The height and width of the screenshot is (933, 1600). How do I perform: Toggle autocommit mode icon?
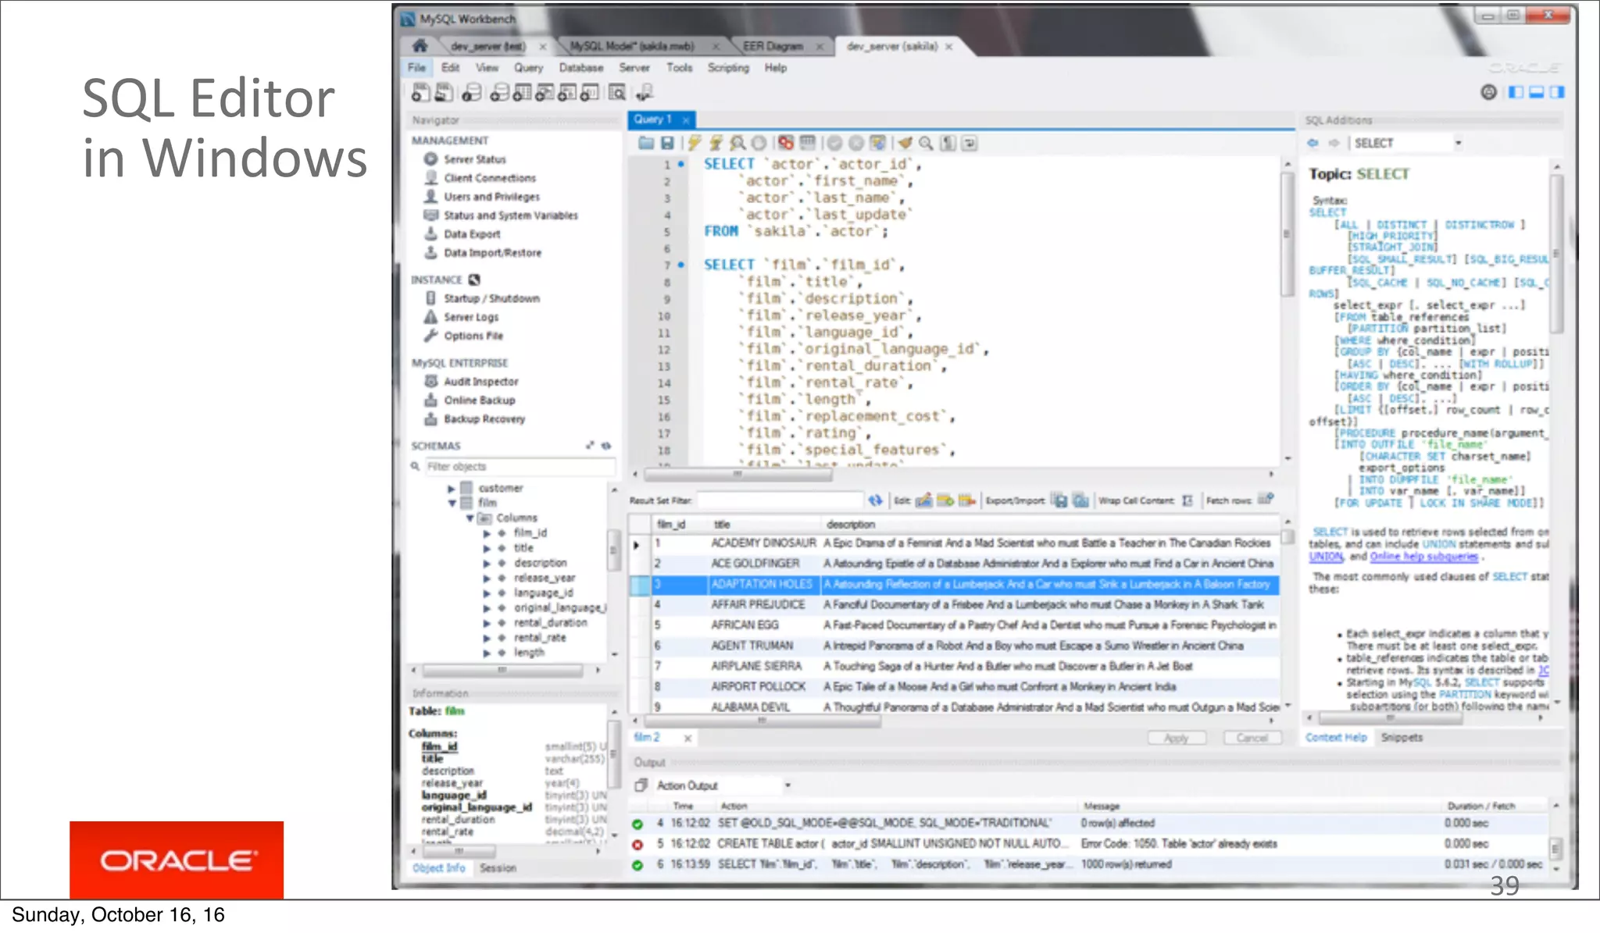878,143
